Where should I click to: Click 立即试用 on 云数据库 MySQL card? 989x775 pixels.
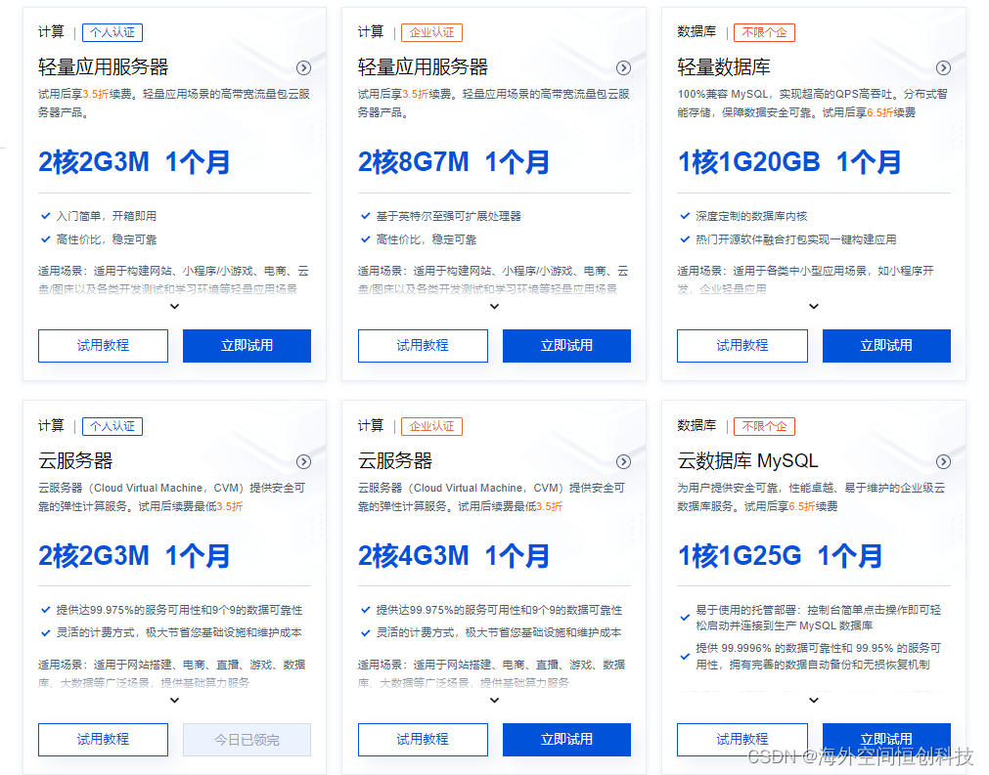886,739
